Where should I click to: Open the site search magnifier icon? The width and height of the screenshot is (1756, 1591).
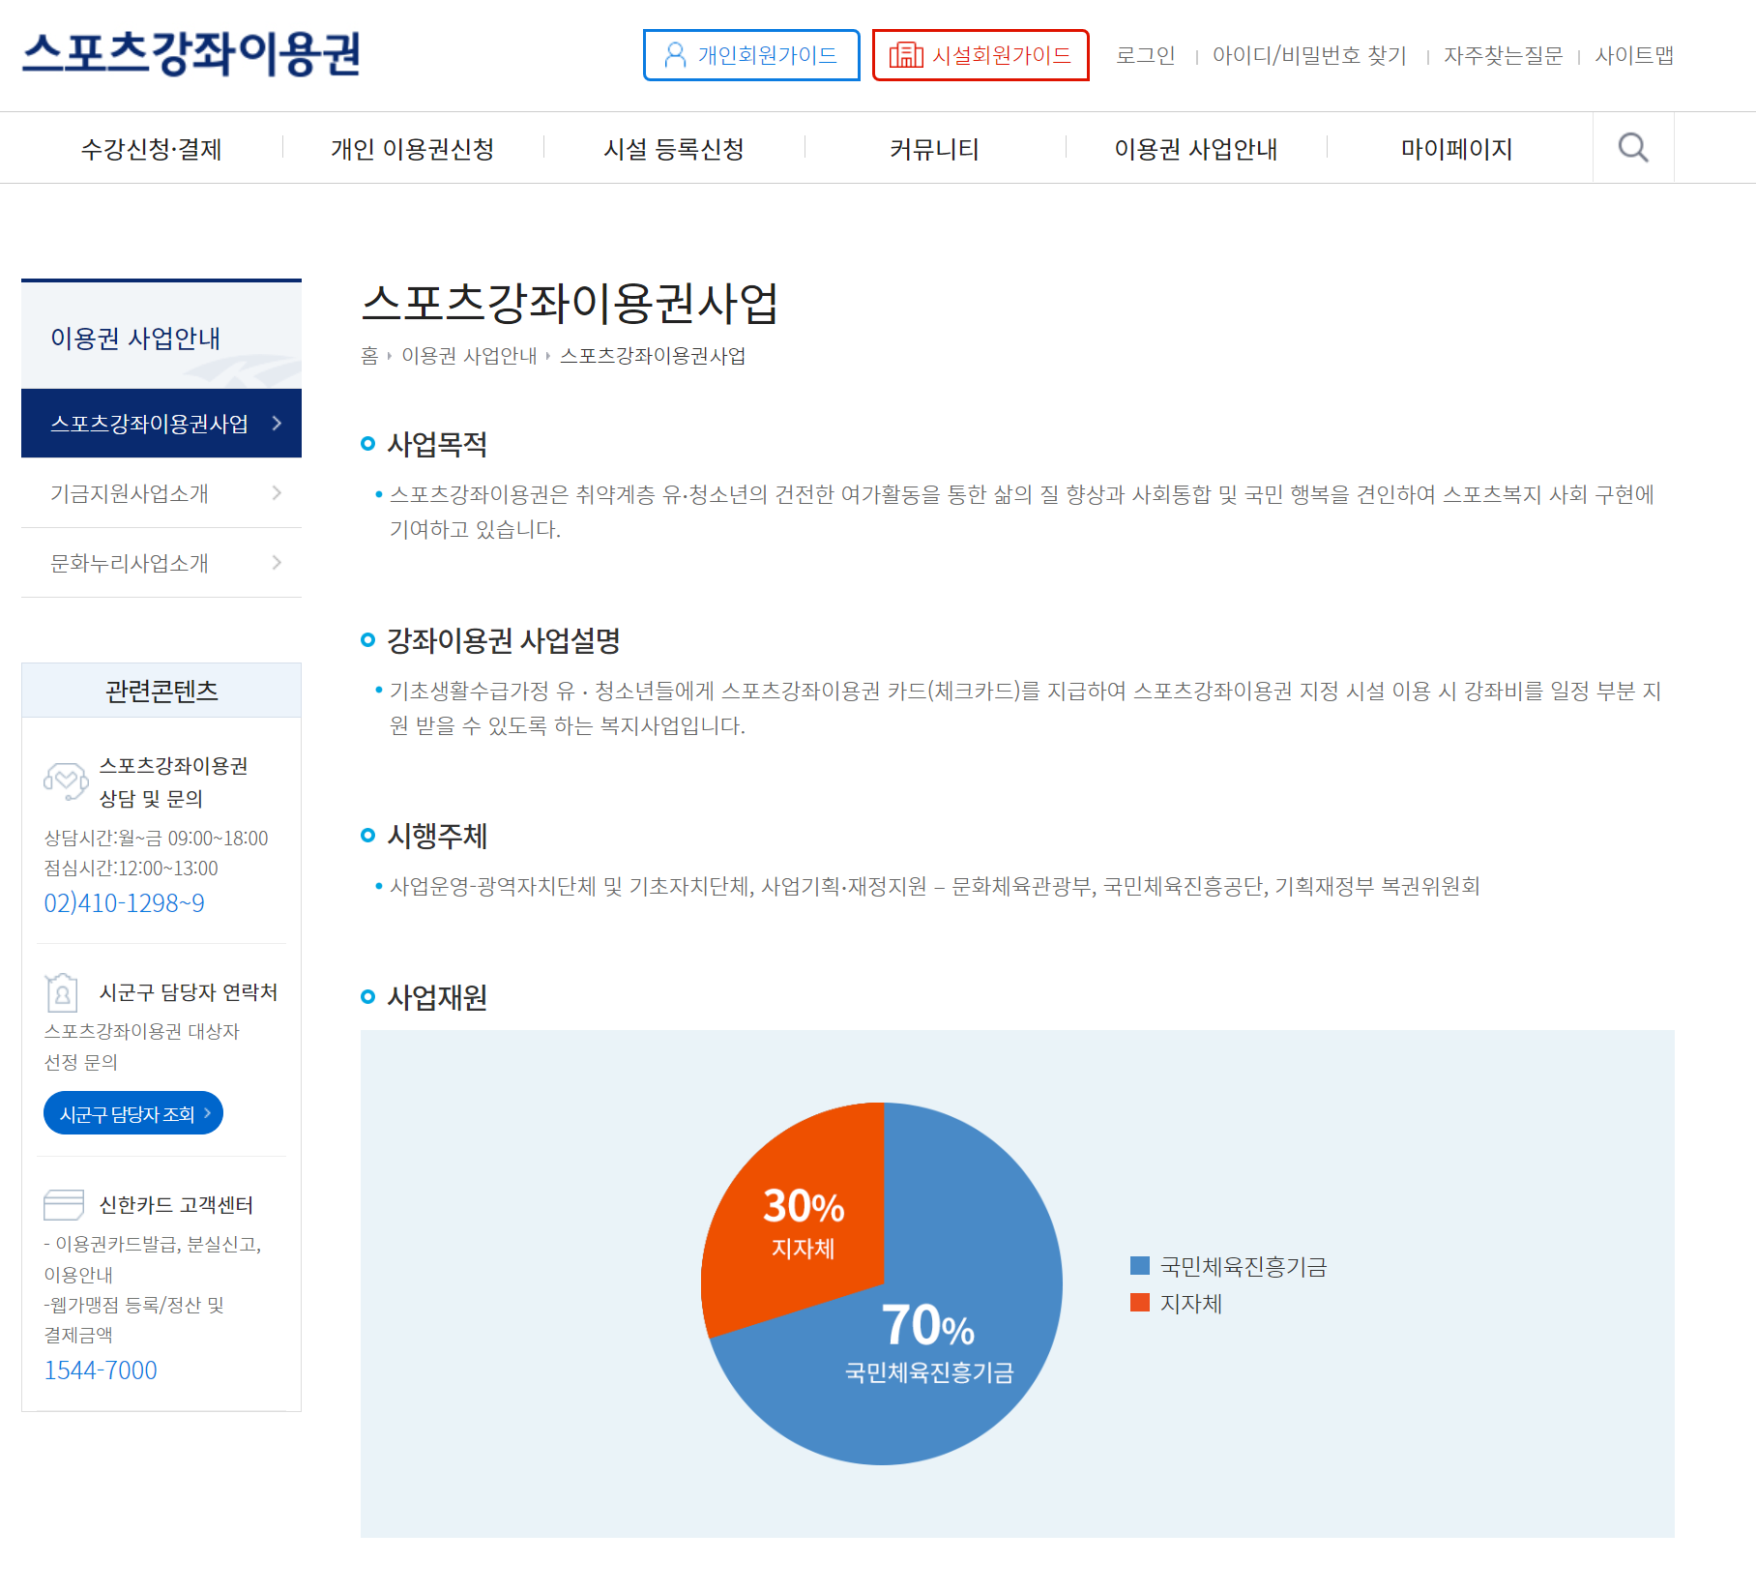coord(1634,147)
